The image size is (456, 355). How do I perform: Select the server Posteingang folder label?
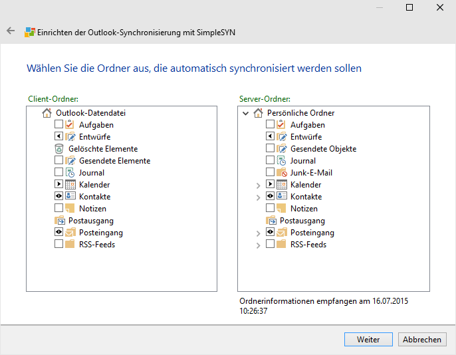pos(312,233)
